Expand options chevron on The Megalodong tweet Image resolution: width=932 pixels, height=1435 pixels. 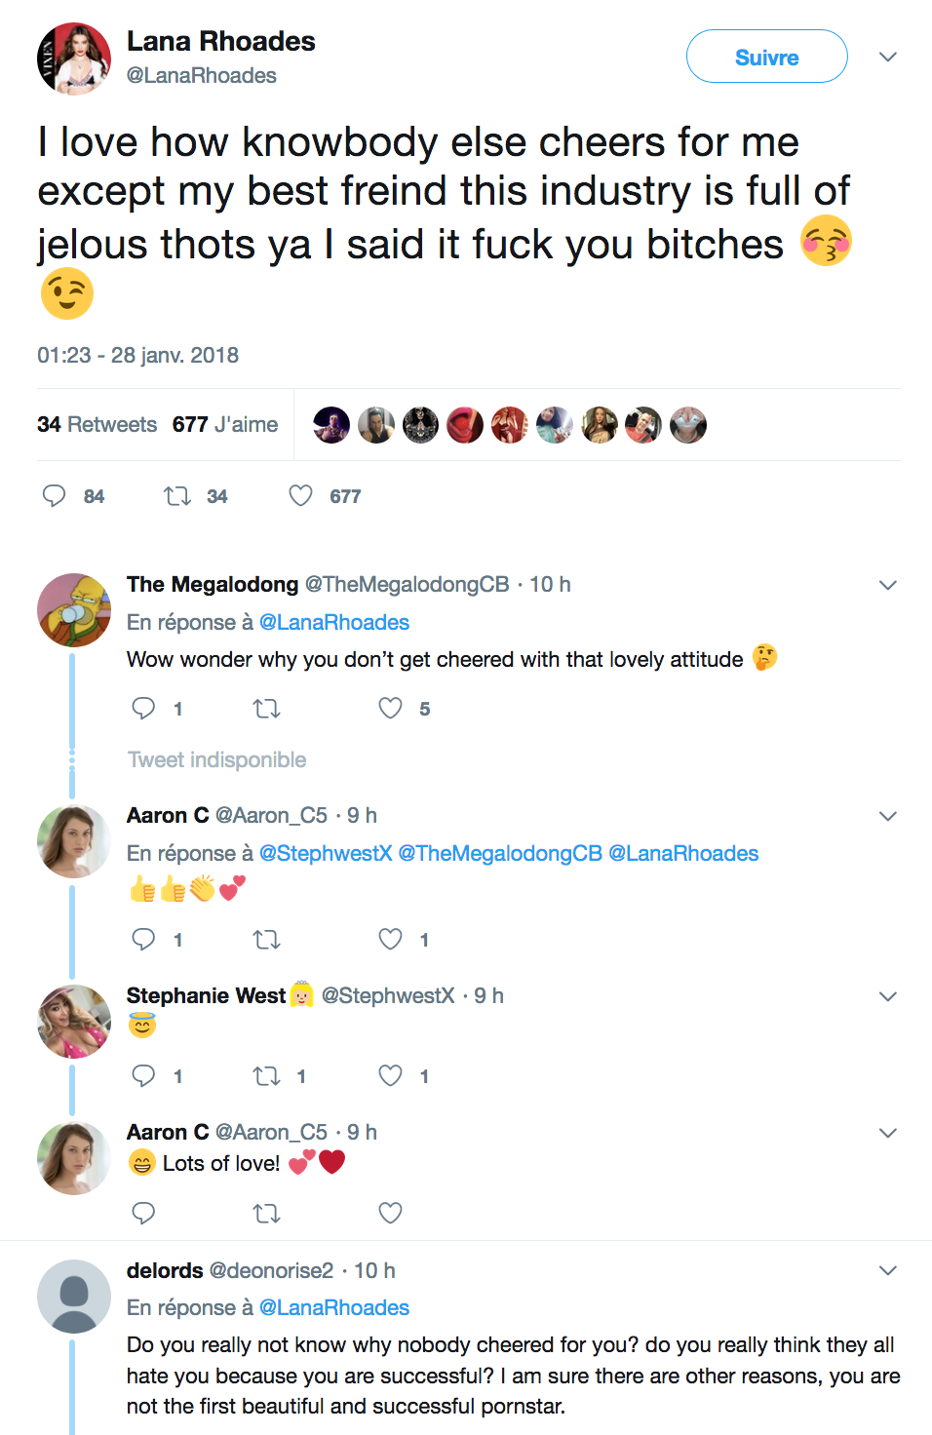(887, 585)
